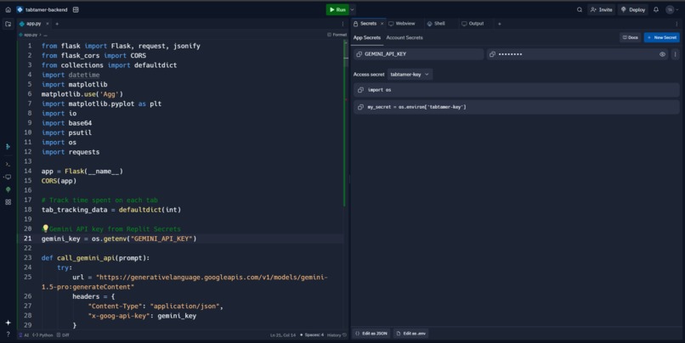The width and height of the screenshot is (685, 343).
Task: Close the app.py tab
Action: 48,24
